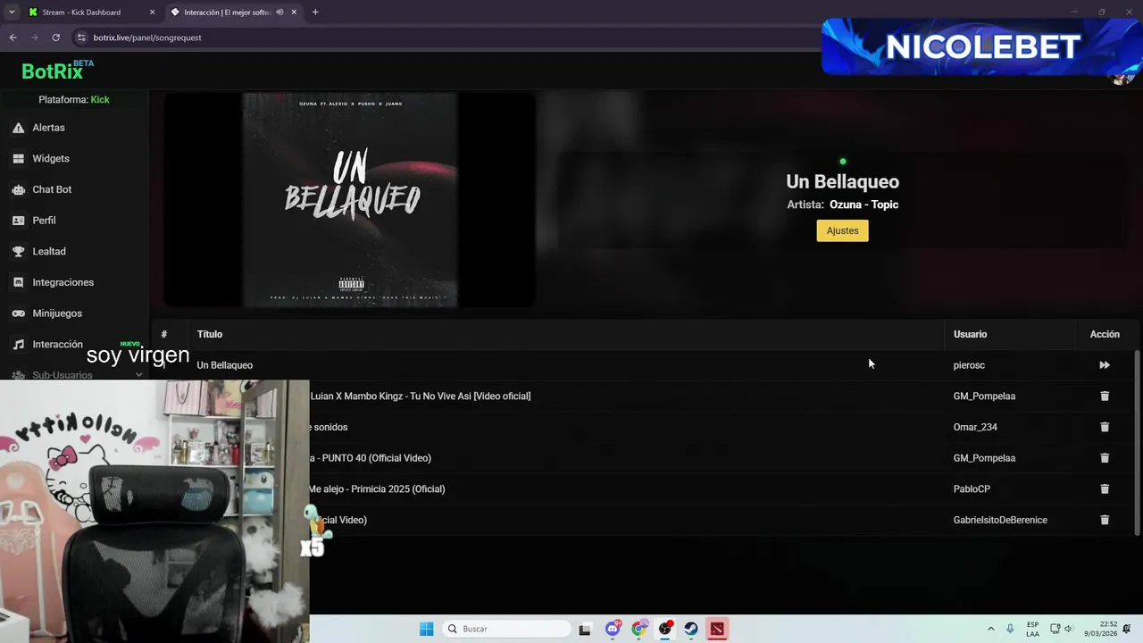Click the Título column header
The width and height of the screenshot is (1143, 643).
click(x=210, y=334)
